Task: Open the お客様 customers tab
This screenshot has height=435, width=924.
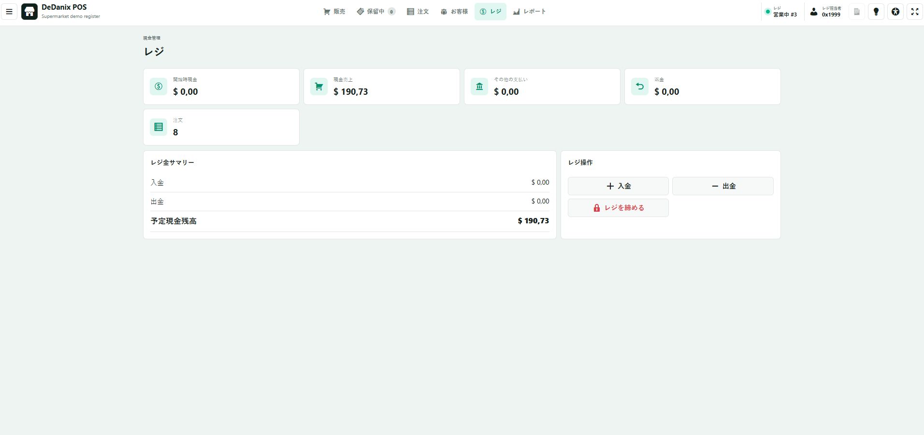Action: click(454, 12)
